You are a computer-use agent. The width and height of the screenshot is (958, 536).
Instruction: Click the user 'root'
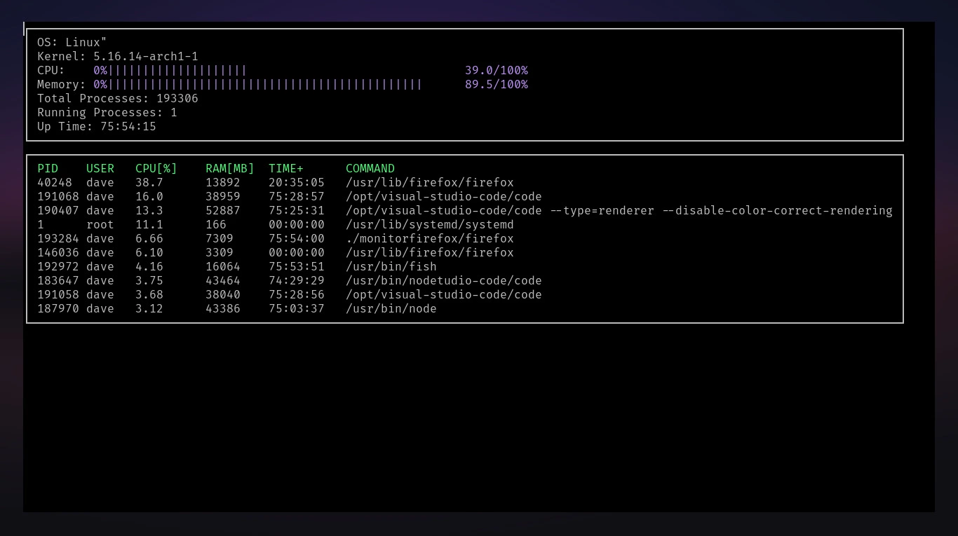tap(100, 225)
